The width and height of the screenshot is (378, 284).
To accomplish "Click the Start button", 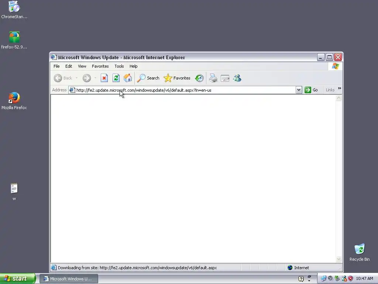I will [x=18, y=278].
